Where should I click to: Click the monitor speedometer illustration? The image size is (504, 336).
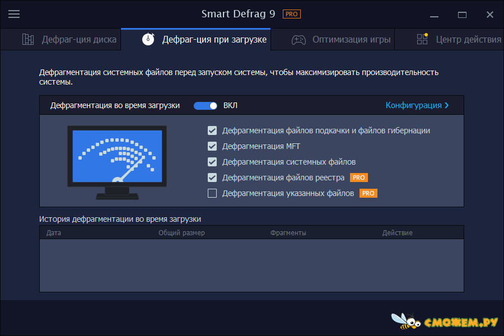point(117,162)
